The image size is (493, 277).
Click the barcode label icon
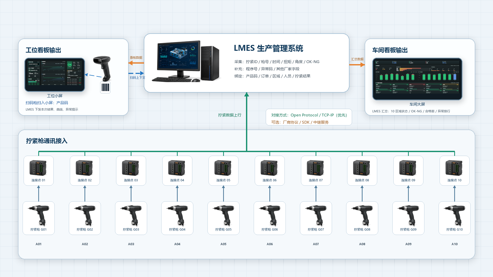click(x=105, y=87)
